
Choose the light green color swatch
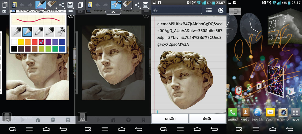click(x=48, y=49)
